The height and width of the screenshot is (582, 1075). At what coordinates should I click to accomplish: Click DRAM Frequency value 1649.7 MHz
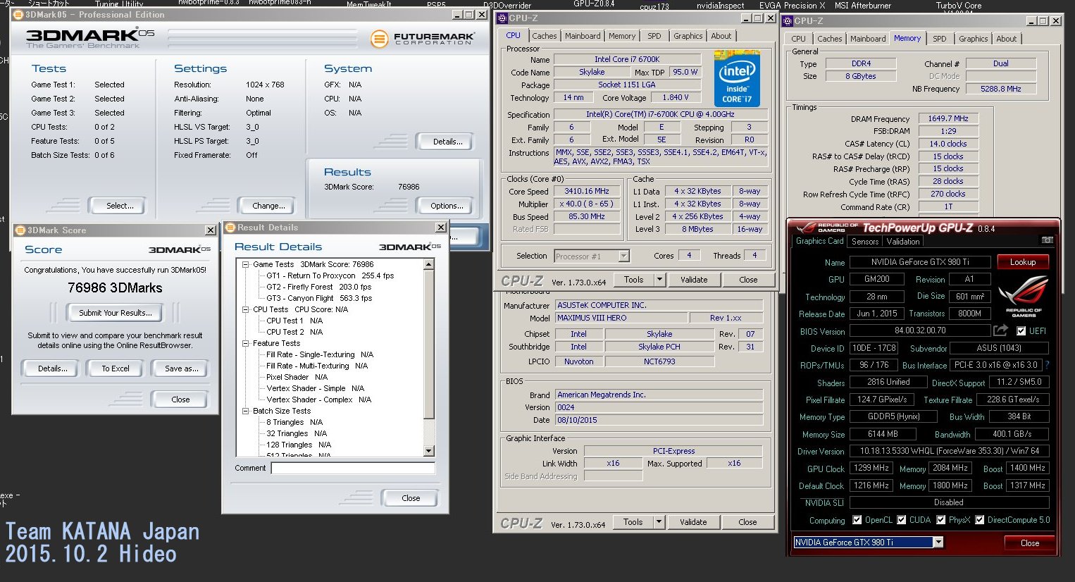947,118
